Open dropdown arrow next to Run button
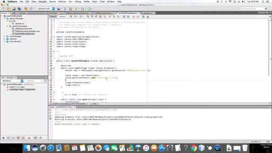This screenshot has height=153, width=272. (x=79, y=8)
